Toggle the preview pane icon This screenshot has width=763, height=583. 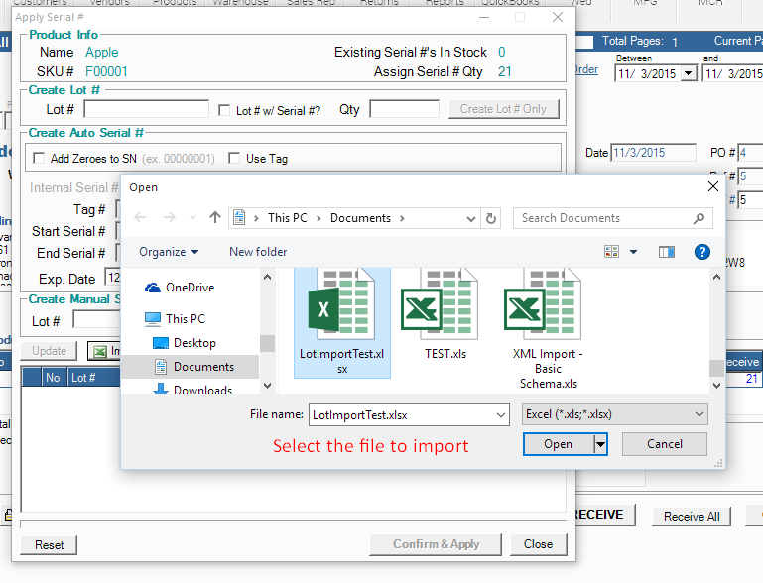point(667,252)
